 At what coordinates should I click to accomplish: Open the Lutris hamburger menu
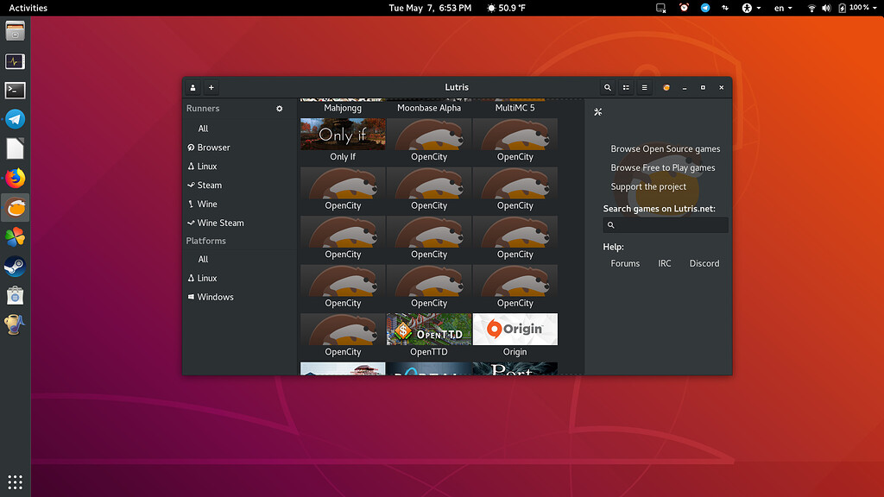point(644,88)
